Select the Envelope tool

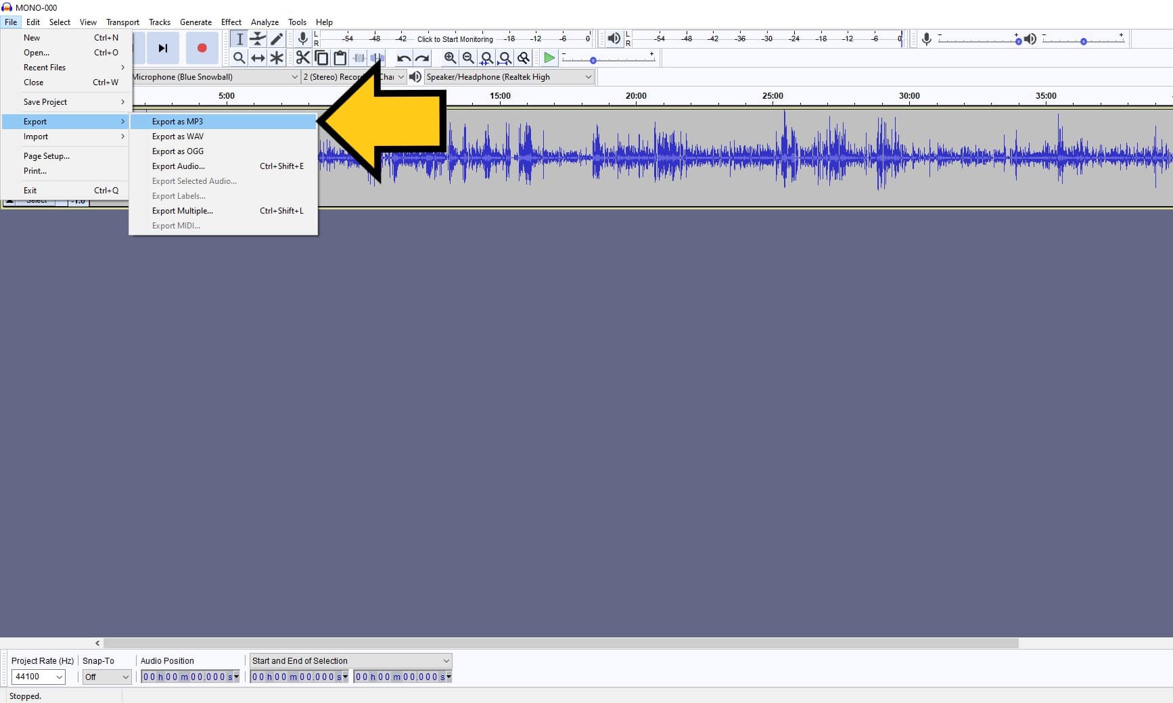coord(258,39)
